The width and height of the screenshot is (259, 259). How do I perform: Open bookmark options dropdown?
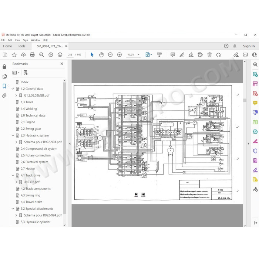click(16, 73)
